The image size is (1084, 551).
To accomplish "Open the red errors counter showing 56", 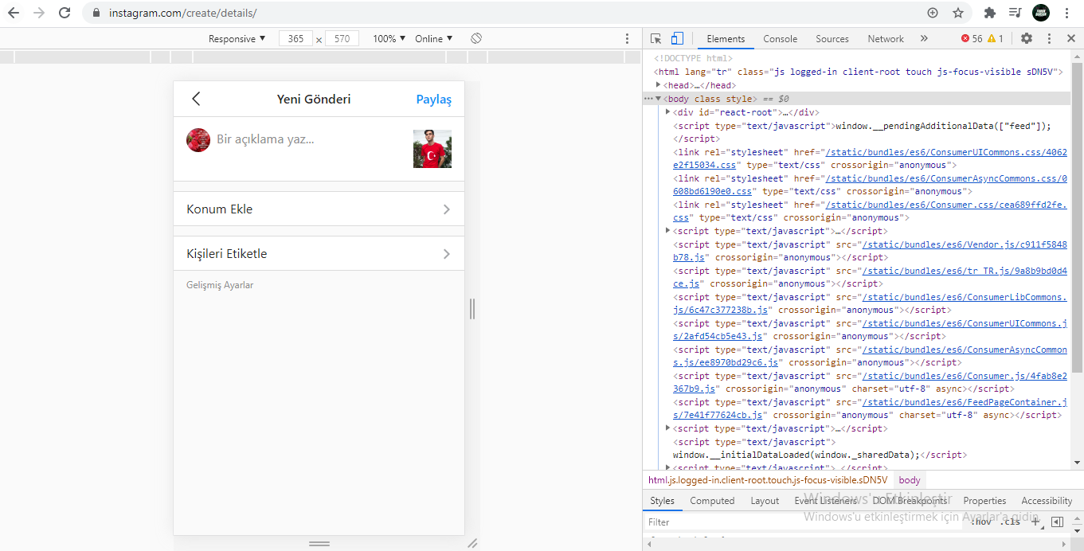I will [972, 38].
